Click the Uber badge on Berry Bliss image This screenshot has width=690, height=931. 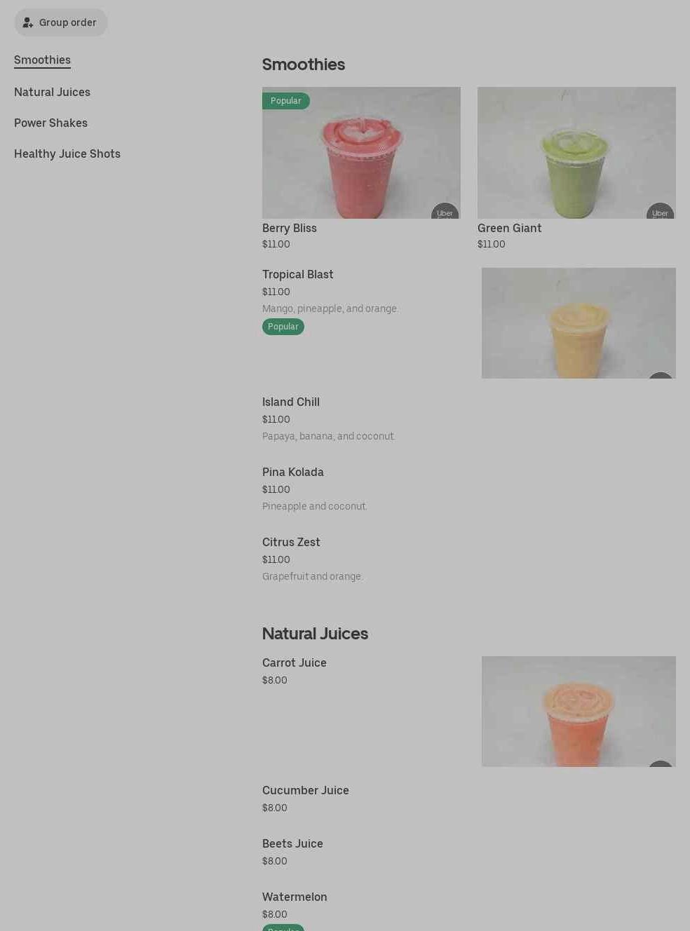pyautogui.click(x=445, y=212)
